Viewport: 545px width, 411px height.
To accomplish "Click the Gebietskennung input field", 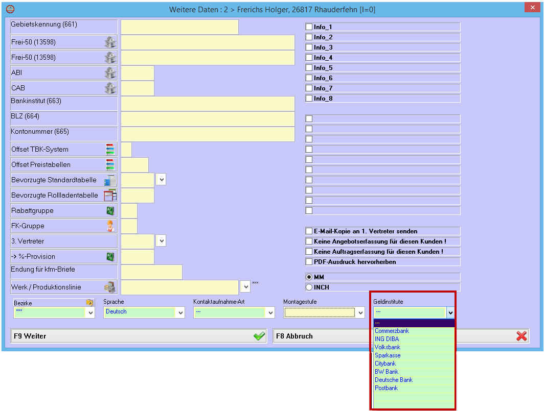I will [179, 27].
